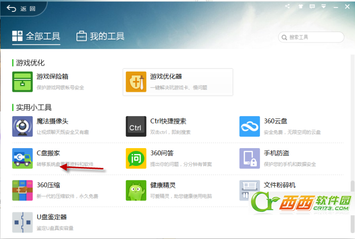Screen dimensions: 355x239
Task: Launch the C盘搬家 truck icon
Action: (22, 159)
